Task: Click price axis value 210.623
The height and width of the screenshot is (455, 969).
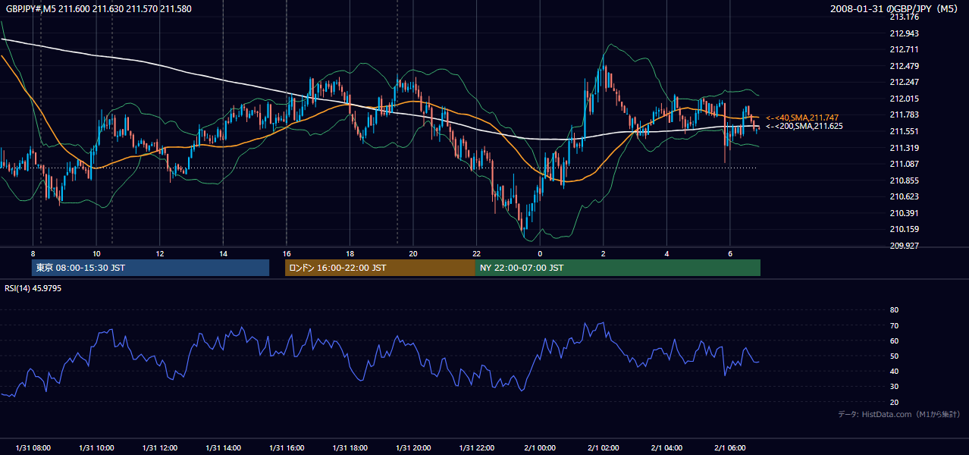Action: [x=905, y=196]
